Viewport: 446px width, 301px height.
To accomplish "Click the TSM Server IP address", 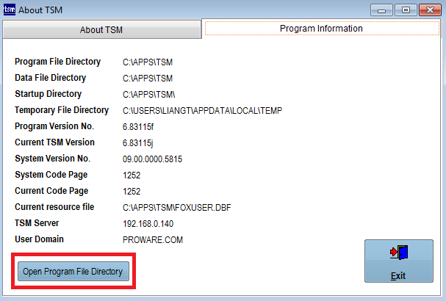I will coord(148,224).
